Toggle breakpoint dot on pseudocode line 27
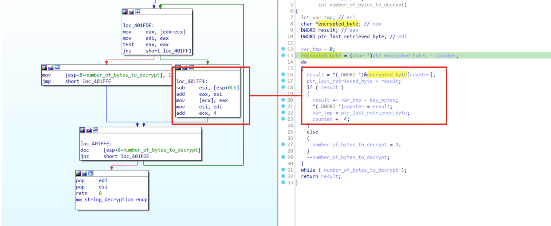 [x=283, y=144]
